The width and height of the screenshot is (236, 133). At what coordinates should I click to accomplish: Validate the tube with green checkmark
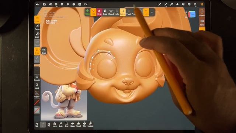click(x=87, y=12)
